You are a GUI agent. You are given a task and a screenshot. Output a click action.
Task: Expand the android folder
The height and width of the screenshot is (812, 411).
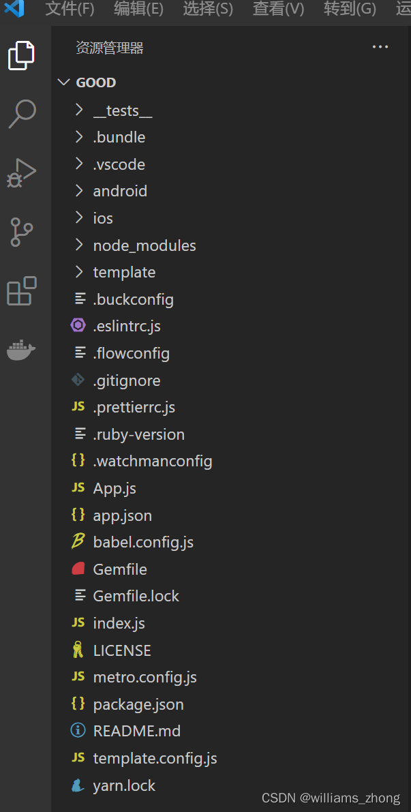tap(120, 191)
